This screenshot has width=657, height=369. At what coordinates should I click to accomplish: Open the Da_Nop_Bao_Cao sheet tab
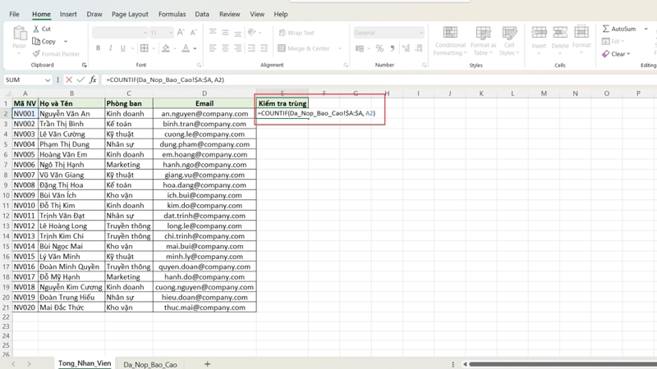pyautogui.click(x=150, y=364)
